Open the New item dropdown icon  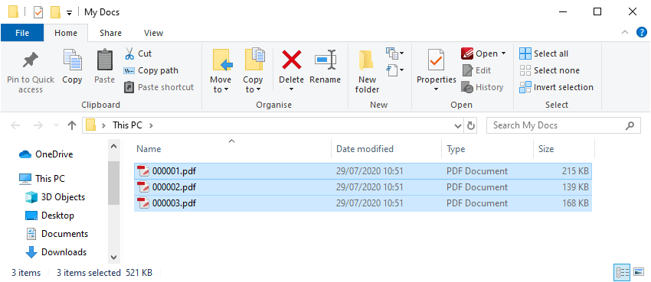point(395,53)
